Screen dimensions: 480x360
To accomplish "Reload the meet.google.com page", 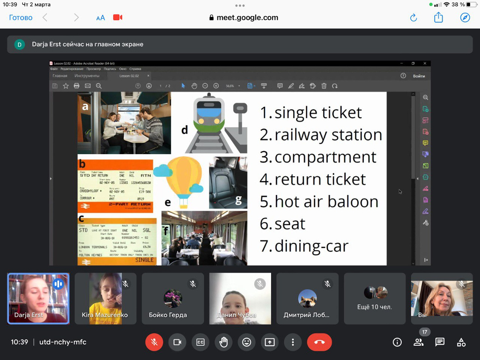I will click(413, 18).
